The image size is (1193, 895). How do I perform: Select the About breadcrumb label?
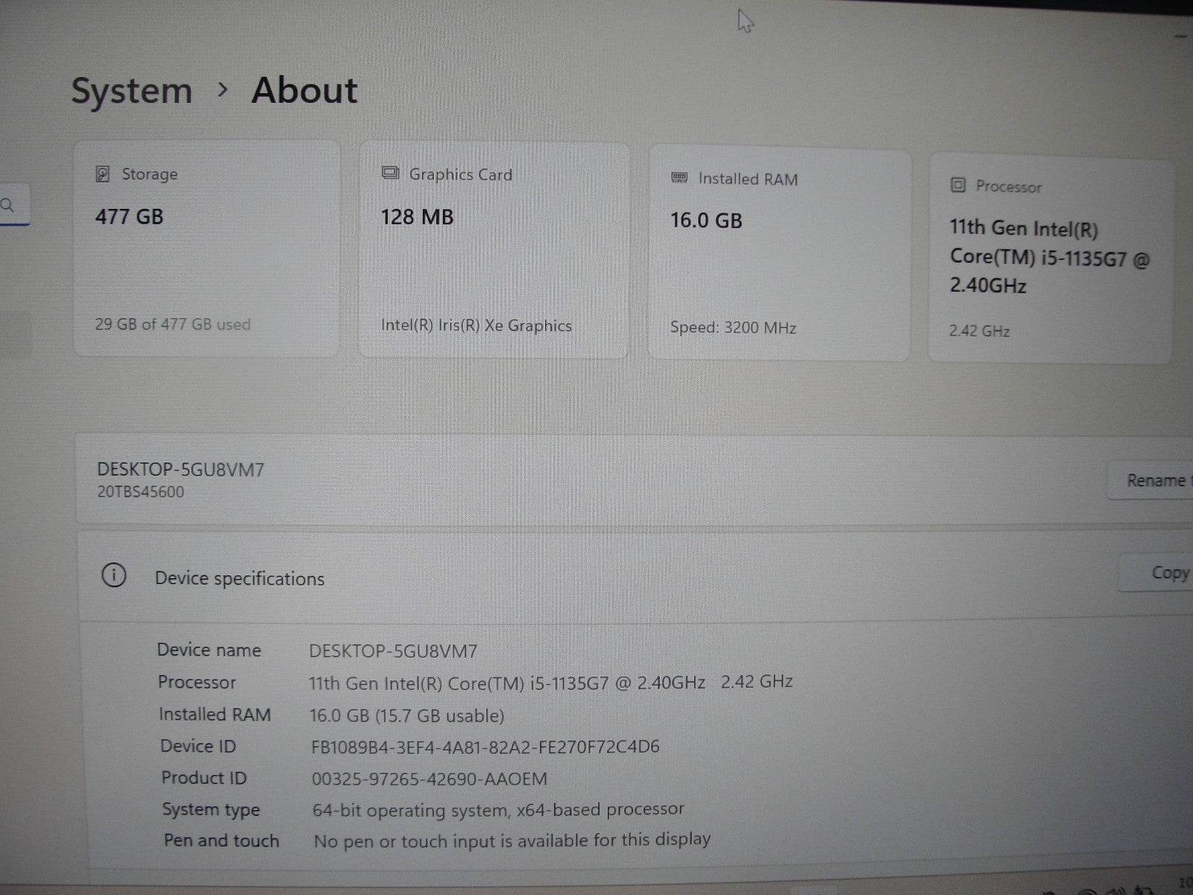click(x=303, y=89)
